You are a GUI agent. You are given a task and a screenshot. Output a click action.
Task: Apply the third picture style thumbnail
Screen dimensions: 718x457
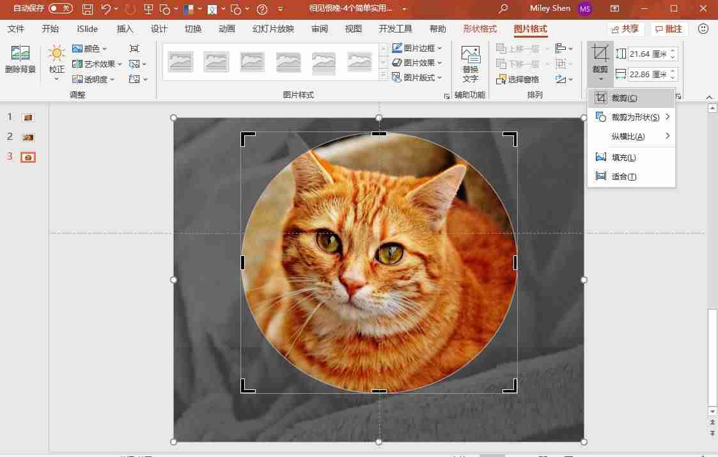252,62
